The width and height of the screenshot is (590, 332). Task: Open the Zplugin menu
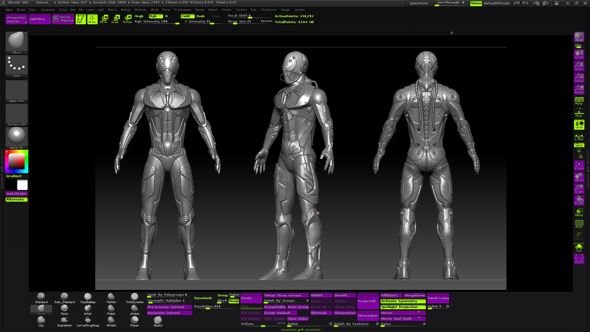coord(285,10)
